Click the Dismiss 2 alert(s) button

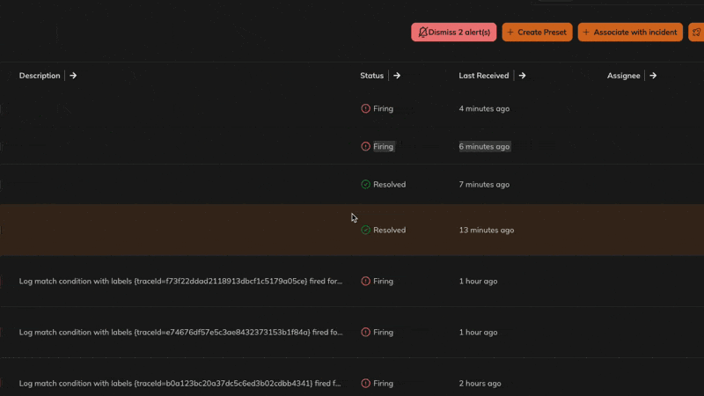tap(454, 33)
